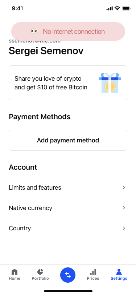
Task: Open the Portfolio pie chart icon
Action: pyautogui.click(x=40, y=272)
